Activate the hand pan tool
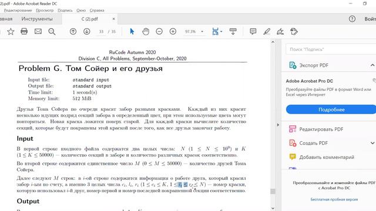The height and width of the screenshot is (211, 376). pyautogui.click(x=146, y=31)
